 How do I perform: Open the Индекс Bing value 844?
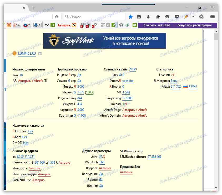[x=80, y=98]
